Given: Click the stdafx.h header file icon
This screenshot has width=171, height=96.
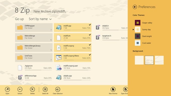Looking at the screenshot, I should 98,27.
